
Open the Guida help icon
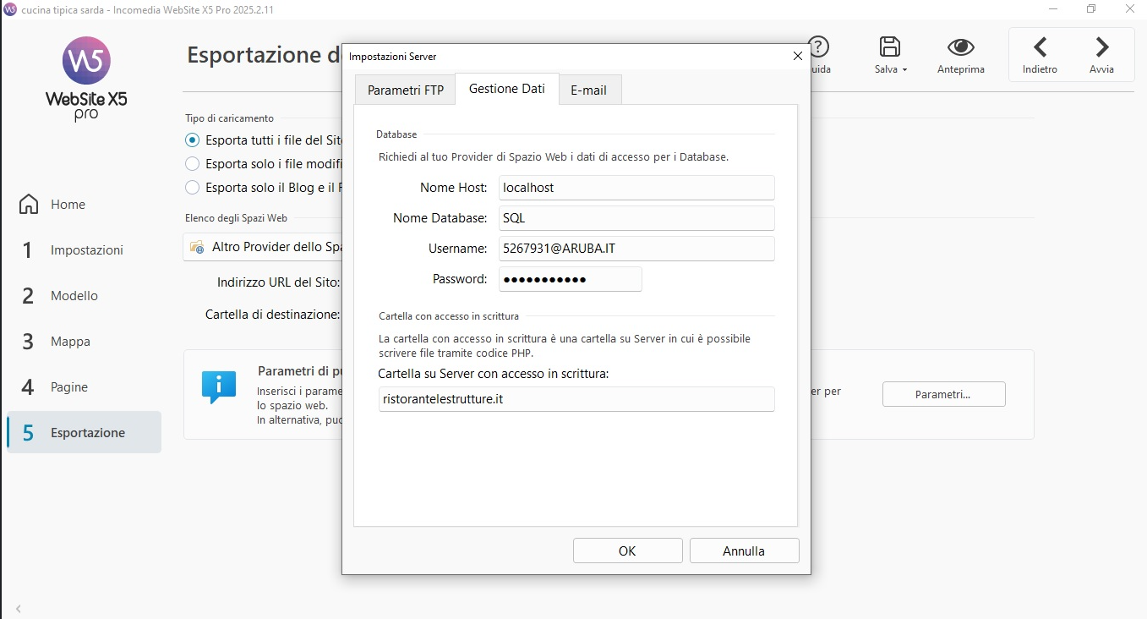(x=818, y=47)
